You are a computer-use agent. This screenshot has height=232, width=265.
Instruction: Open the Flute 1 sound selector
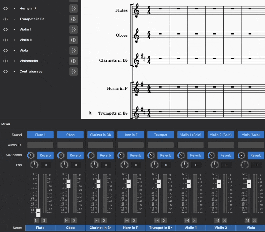[40, 135]
